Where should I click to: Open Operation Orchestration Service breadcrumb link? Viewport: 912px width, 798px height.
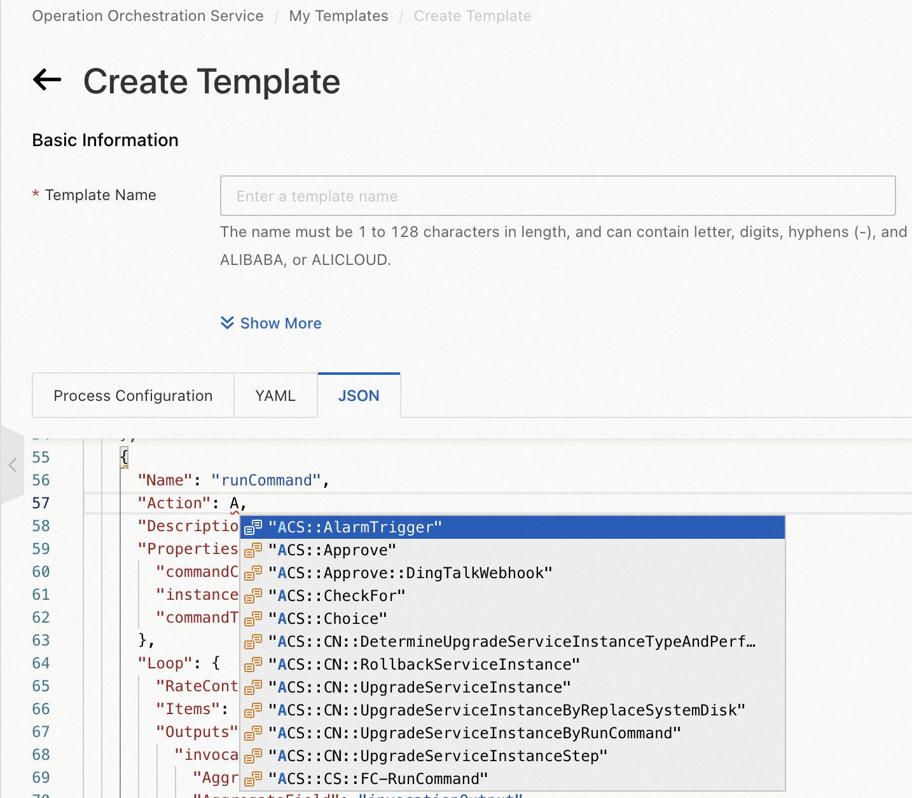coord(148,16)
